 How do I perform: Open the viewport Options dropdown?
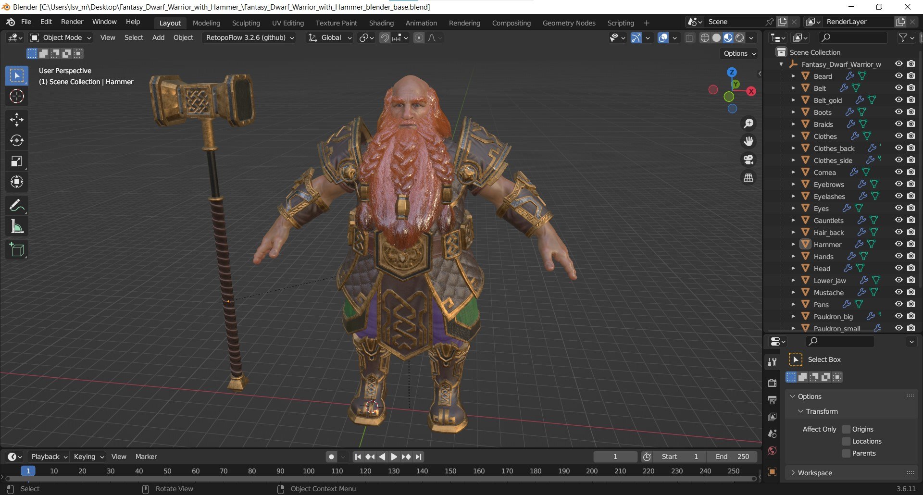(739, 53)
